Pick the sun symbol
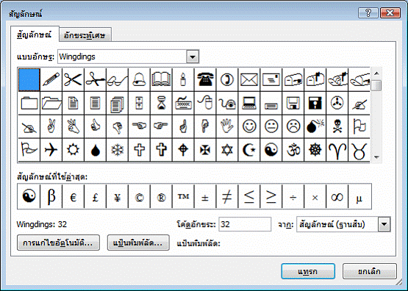The width and height of the screenshot is (408, 291). (73, 150)
